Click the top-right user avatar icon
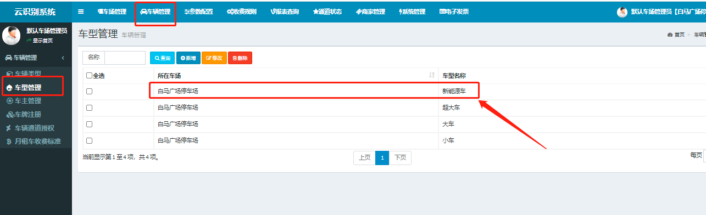706x215 pixels. (622, 12)
